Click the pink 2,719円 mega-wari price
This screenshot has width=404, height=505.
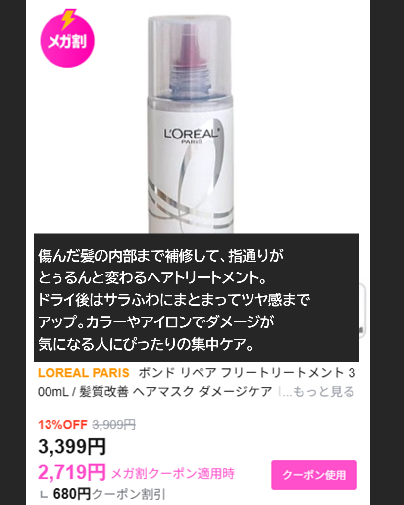click(x=72, y=472)
